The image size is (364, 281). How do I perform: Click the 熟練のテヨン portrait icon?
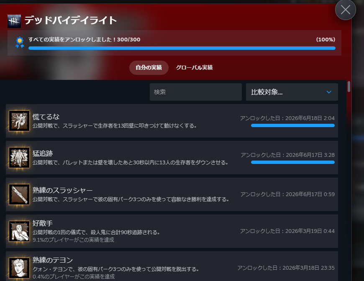coord(19,268)
